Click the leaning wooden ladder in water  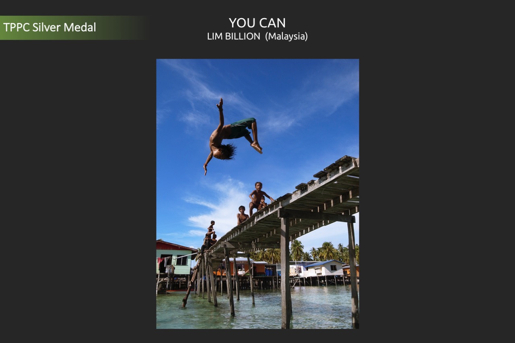(x=191, y=283)
